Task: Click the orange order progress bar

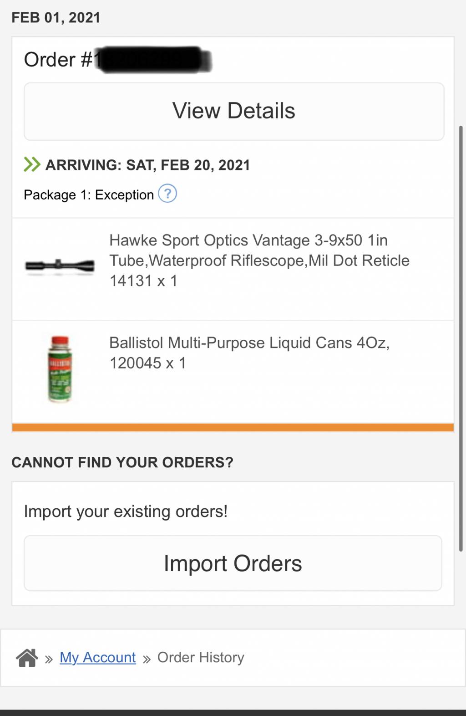Action: pos(233,427)
